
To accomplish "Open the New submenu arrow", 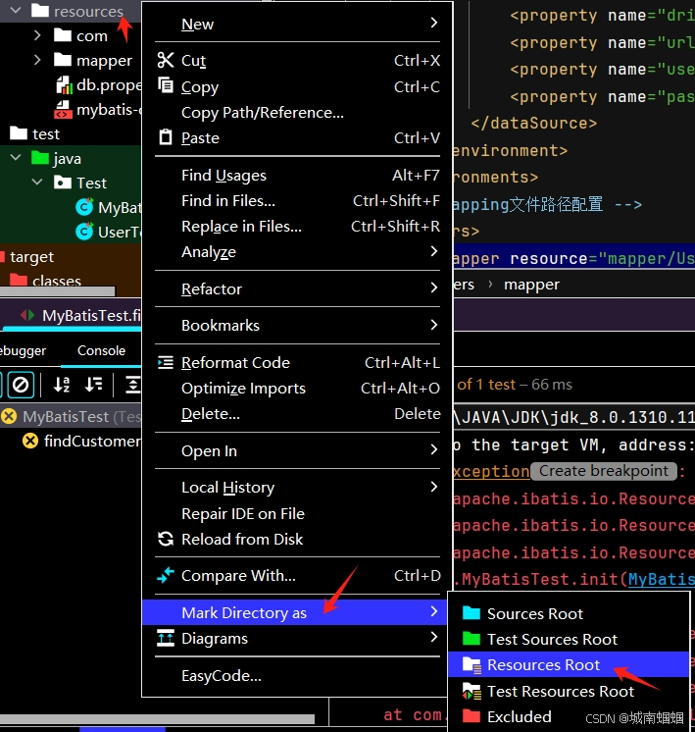I will pos(434,23).
